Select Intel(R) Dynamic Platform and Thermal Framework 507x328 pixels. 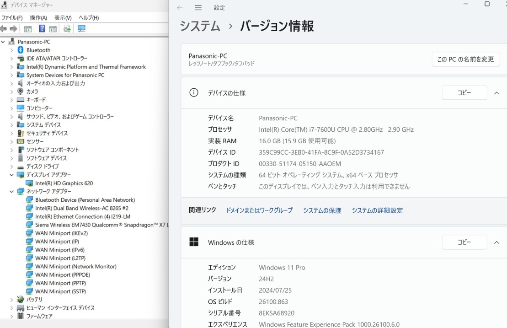click(86, 67)
